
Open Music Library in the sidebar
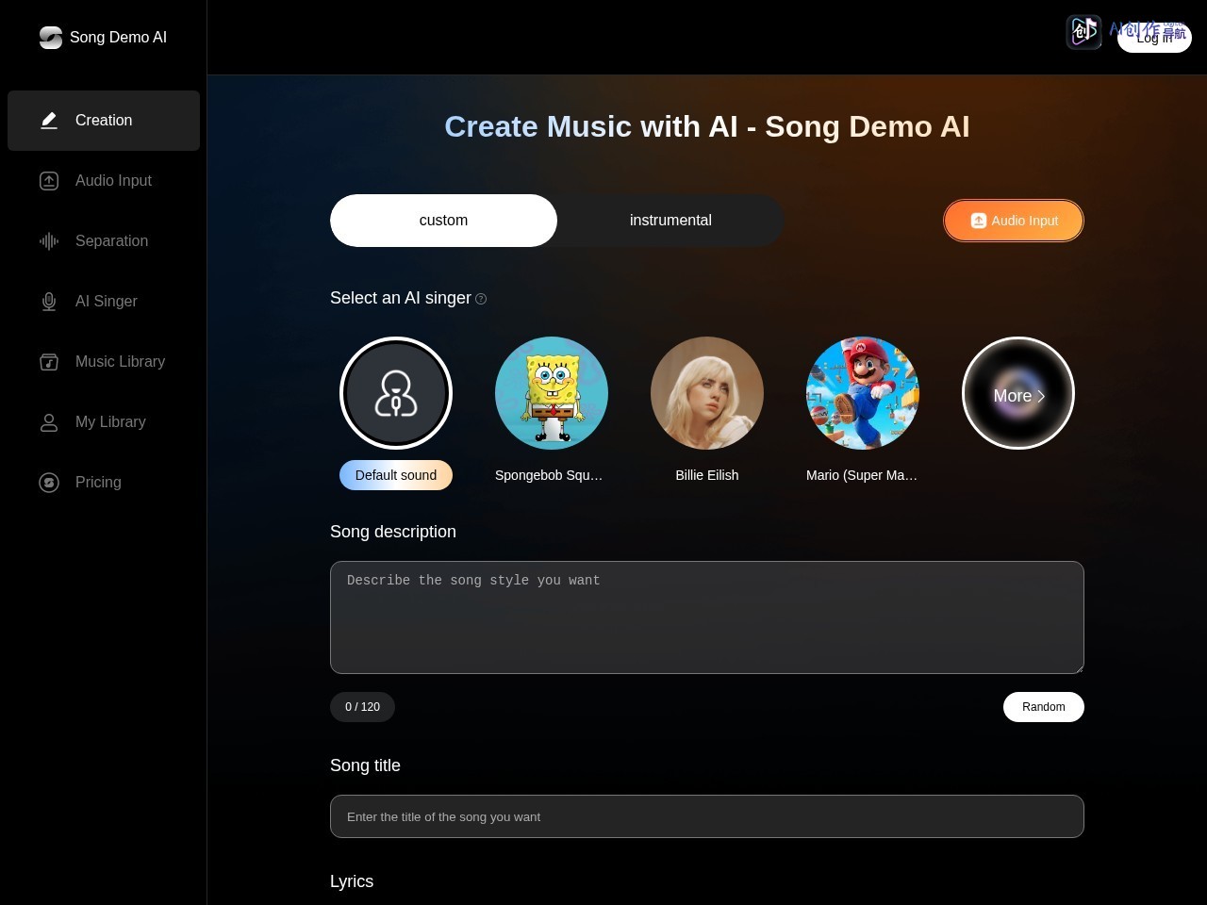click(104, 362)
